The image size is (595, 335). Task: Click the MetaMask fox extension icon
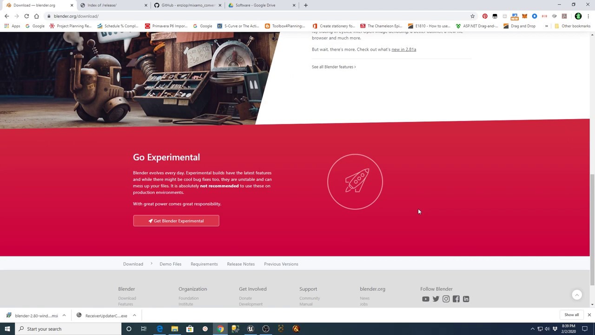(524, 16)
